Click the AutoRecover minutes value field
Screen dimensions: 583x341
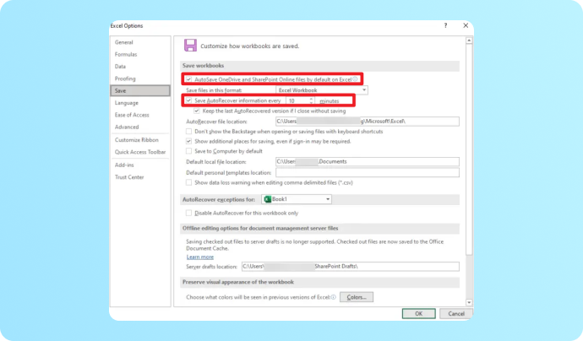pyautogui.click(x=298, y=100)
